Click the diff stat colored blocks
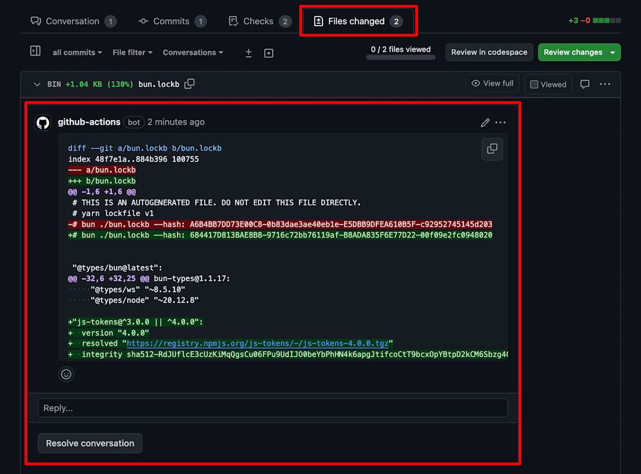This screenshot has height=474, width=641. click(x=607, y=21)
